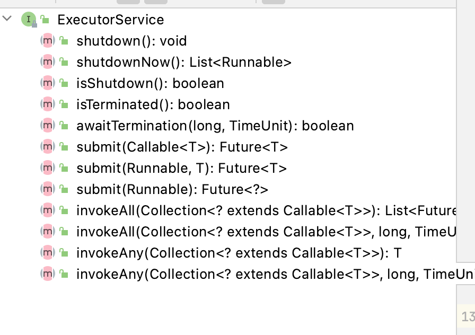Screen dimensions: 475x335
Task: Click the method icon beside shutdownNow()
Action: coord(47,62)
